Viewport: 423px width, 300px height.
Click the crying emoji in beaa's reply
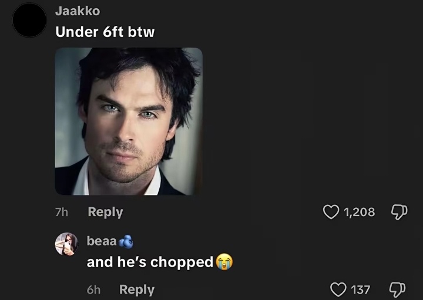click(x=224, y=262)
